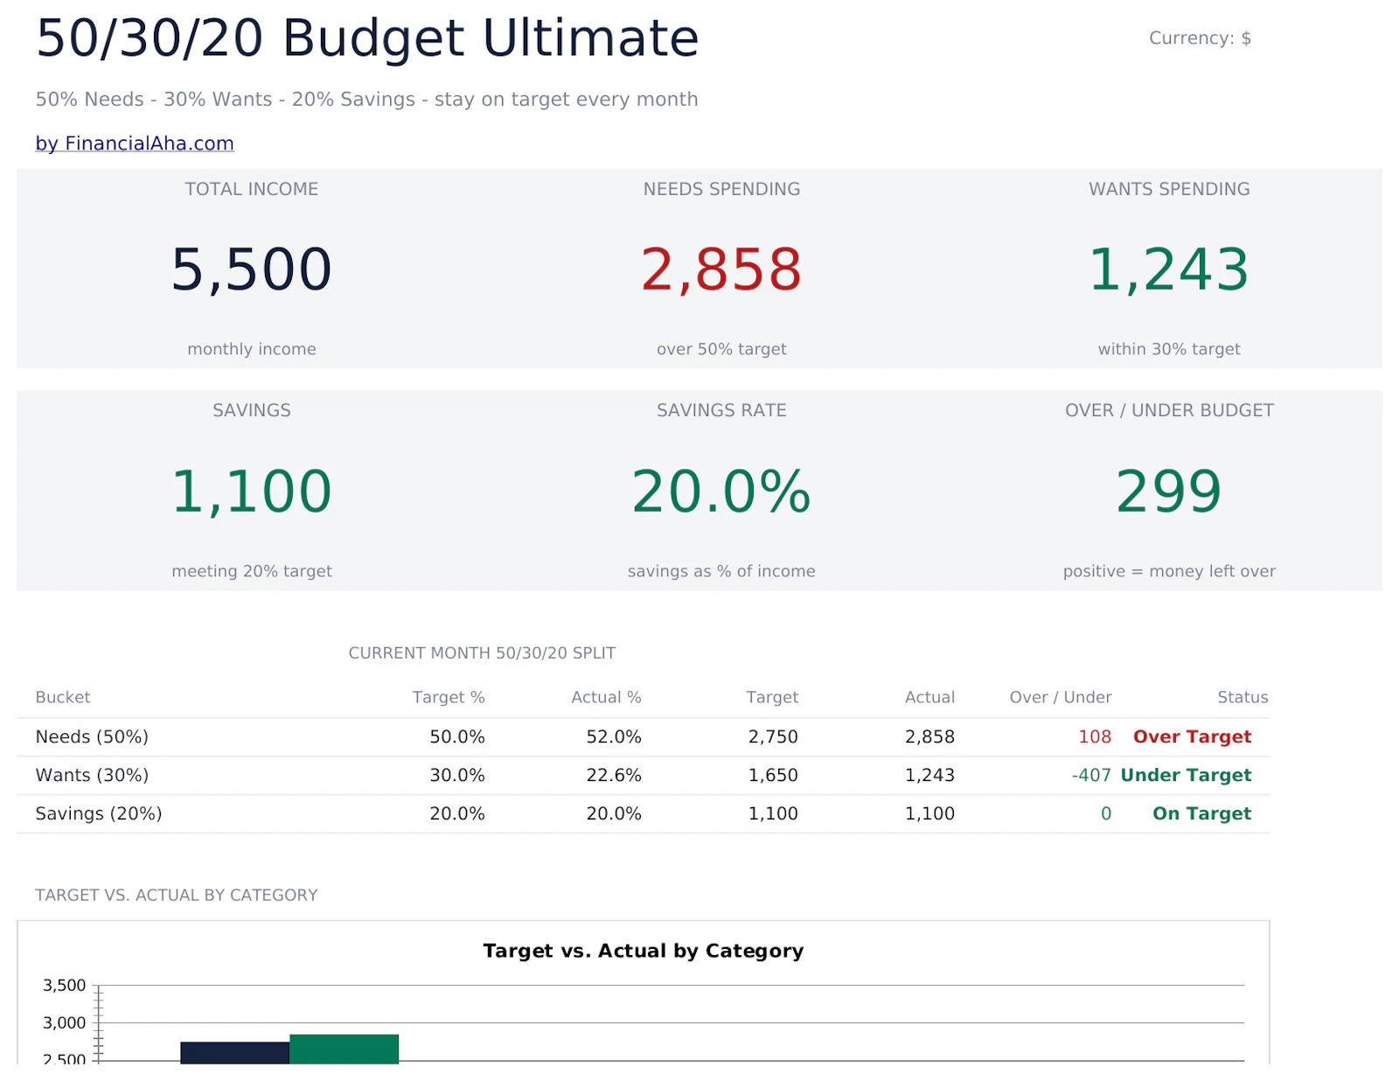The image size is (1399, 1081).
Task: Click the green actual bar in chart
Action: point(344,1050)
